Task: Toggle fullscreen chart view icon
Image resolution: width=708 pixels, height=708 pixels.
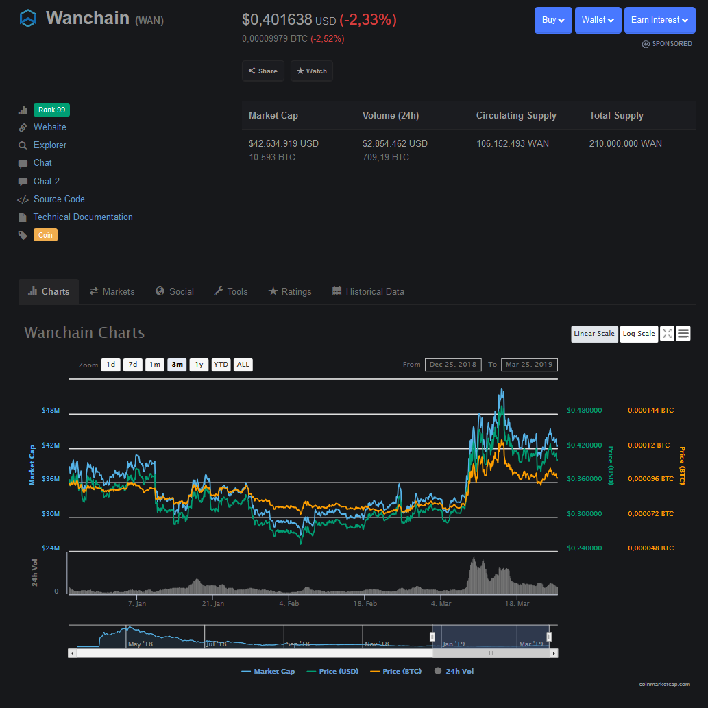Action: (667, 334)
